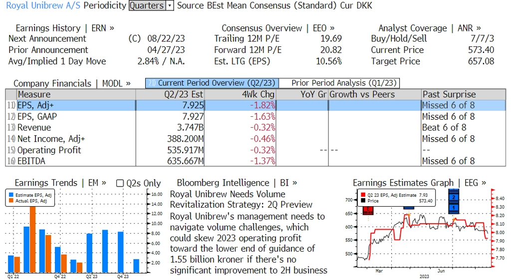The width and height of the screenshot is (511, 280).
Task: Click blue analyst marker numbered 2 on graph
Action: (453, 197)
